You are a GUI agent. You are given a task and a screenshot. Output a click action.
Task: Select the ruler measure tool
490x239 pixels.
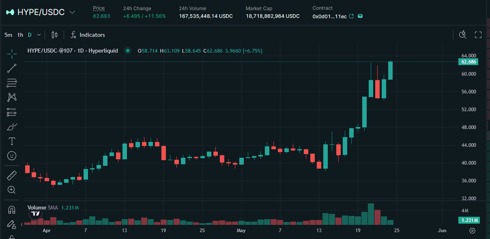[x=12, y=175]
